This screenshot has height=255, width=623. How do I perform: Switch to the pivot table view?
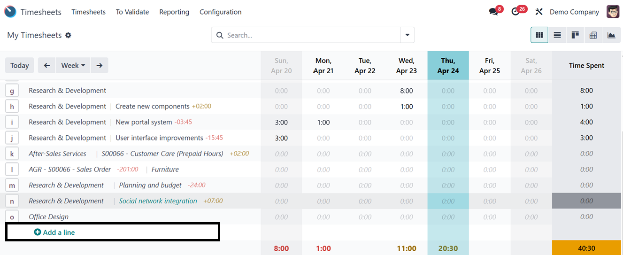point(593,35)
